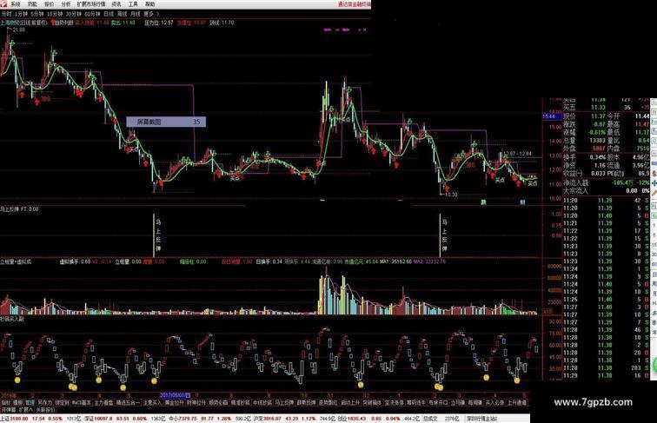Click the 压力位 12.57 readout

159,23
